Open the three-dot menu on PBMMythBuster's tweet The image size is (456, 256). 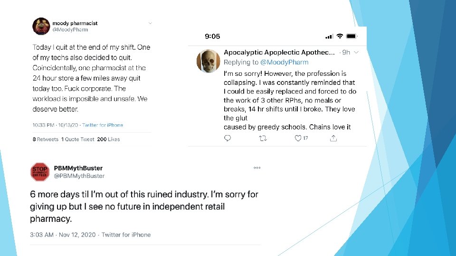point(257,168)
